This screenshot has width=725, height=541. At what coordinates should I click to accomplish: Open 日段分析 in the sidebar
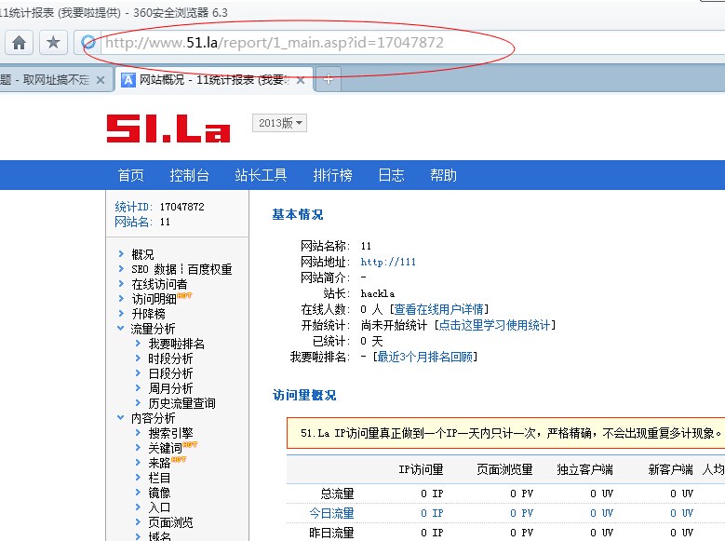170,373
